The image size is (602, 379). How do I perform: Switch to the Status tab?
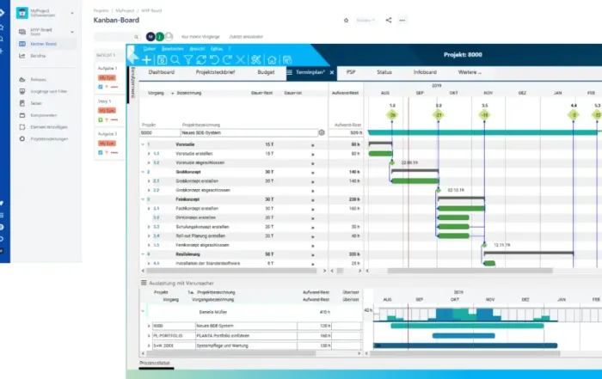[x=384, y=72]
